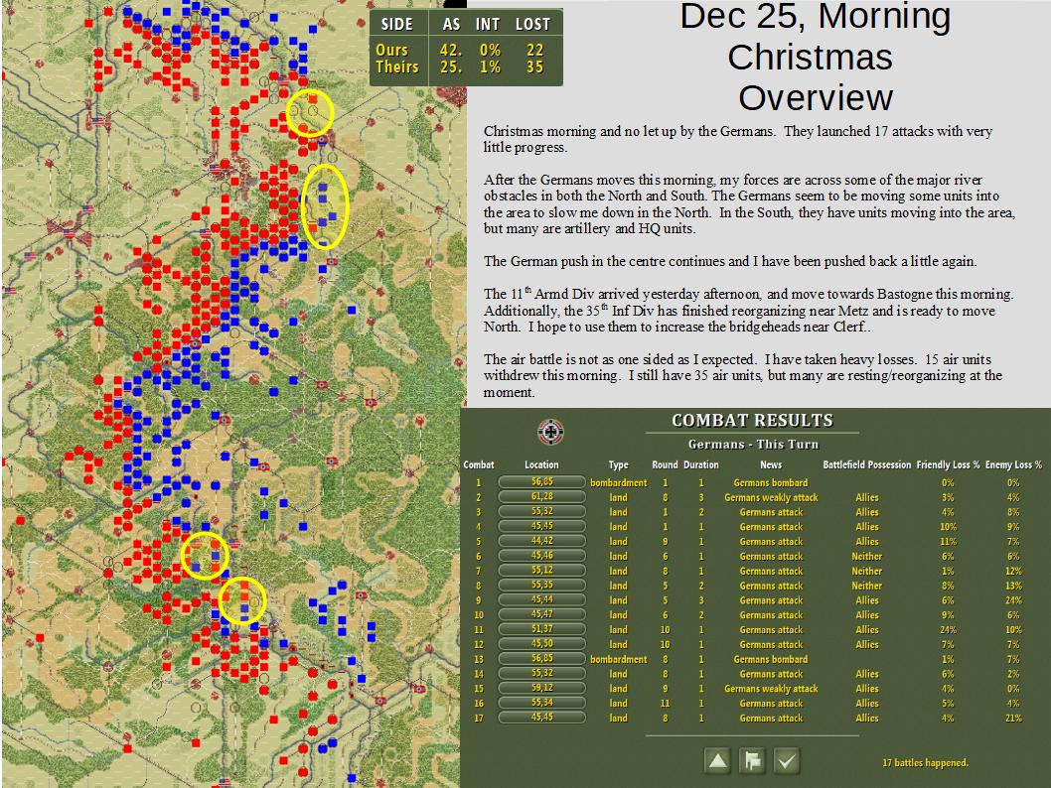Click the yellow circle left of the lowest one
1051x788 pixels.
click(205, 556)
